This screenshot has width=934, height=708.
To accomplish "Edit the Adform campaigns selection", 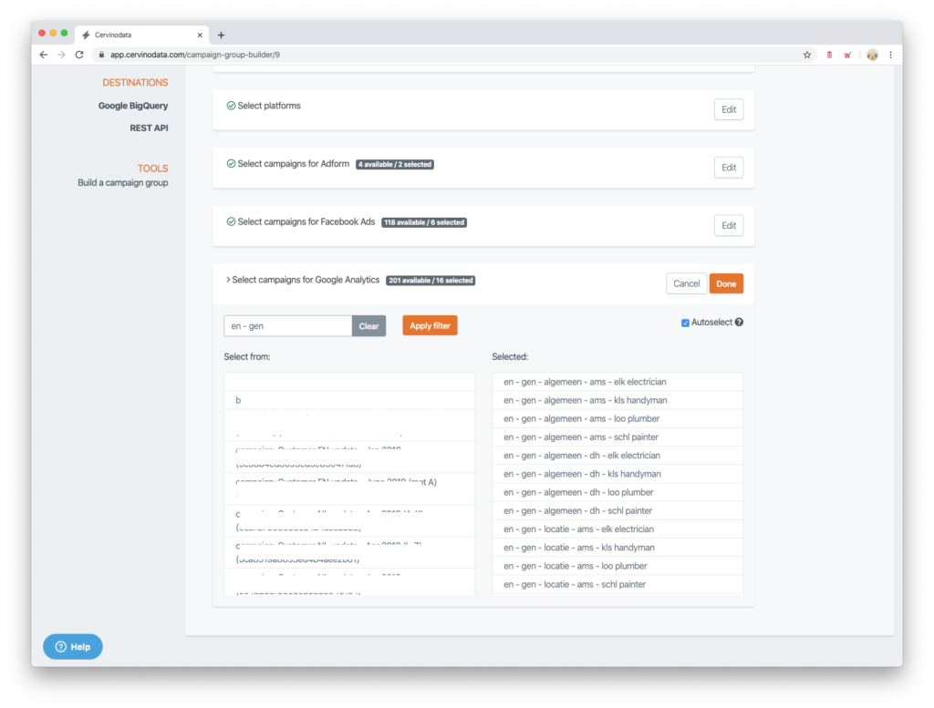I will pyautogui.click(x=729, y=168).
